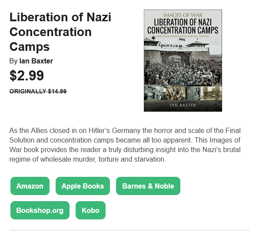Click the $2.99 sale price

(x=27, y=76)
